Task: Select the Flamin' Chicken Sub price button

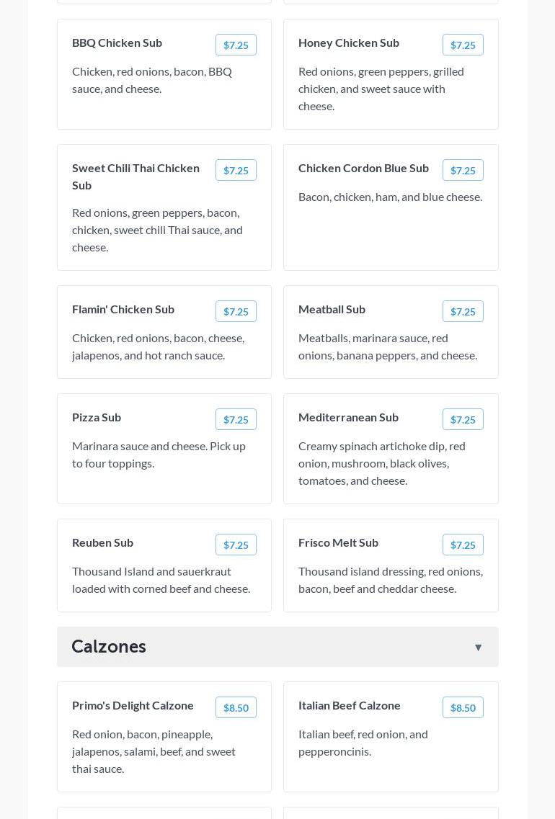Action: click(x=236, y=311)
